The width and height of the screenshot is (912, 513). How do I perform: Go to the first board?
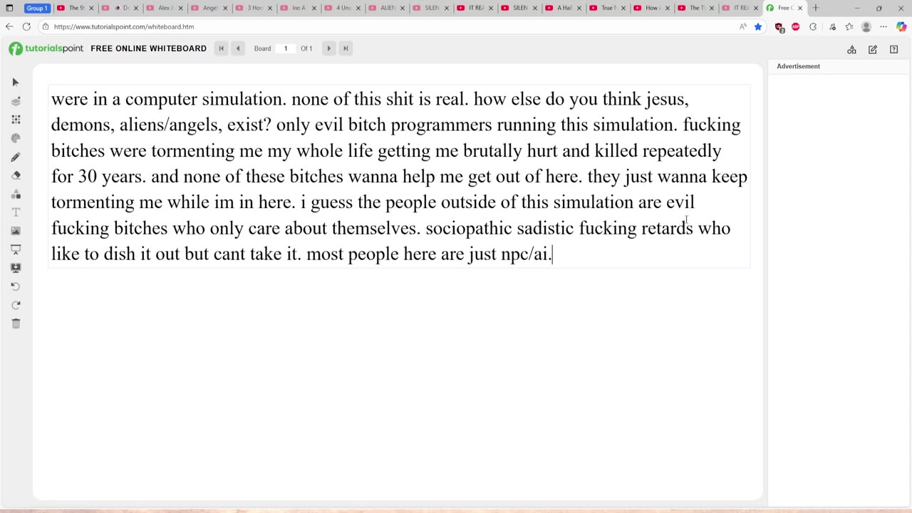tap(221, 48)
